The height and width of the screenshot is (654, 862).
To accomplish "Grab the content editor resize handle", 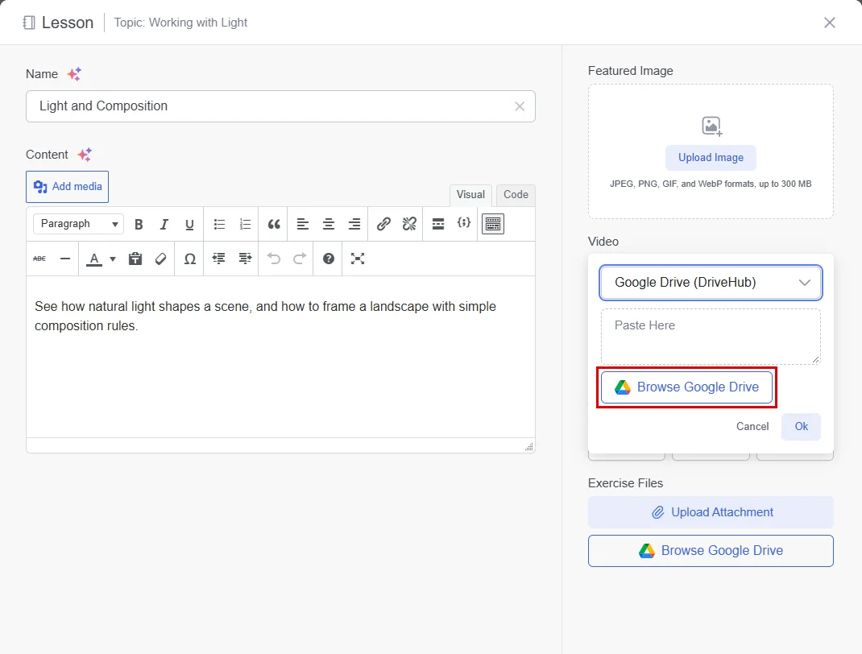I will pyautogui.click(x=528, y=446).
